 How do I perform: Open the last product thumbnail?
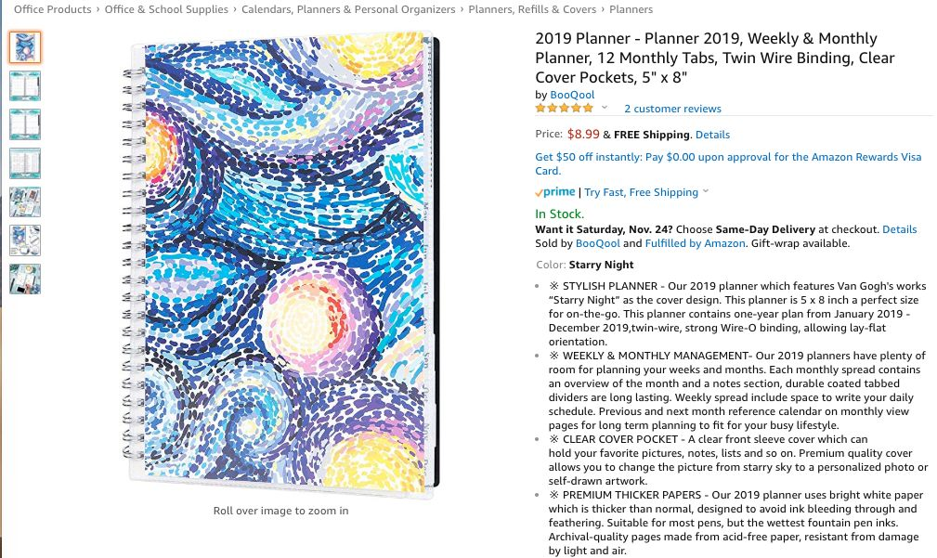25,279
